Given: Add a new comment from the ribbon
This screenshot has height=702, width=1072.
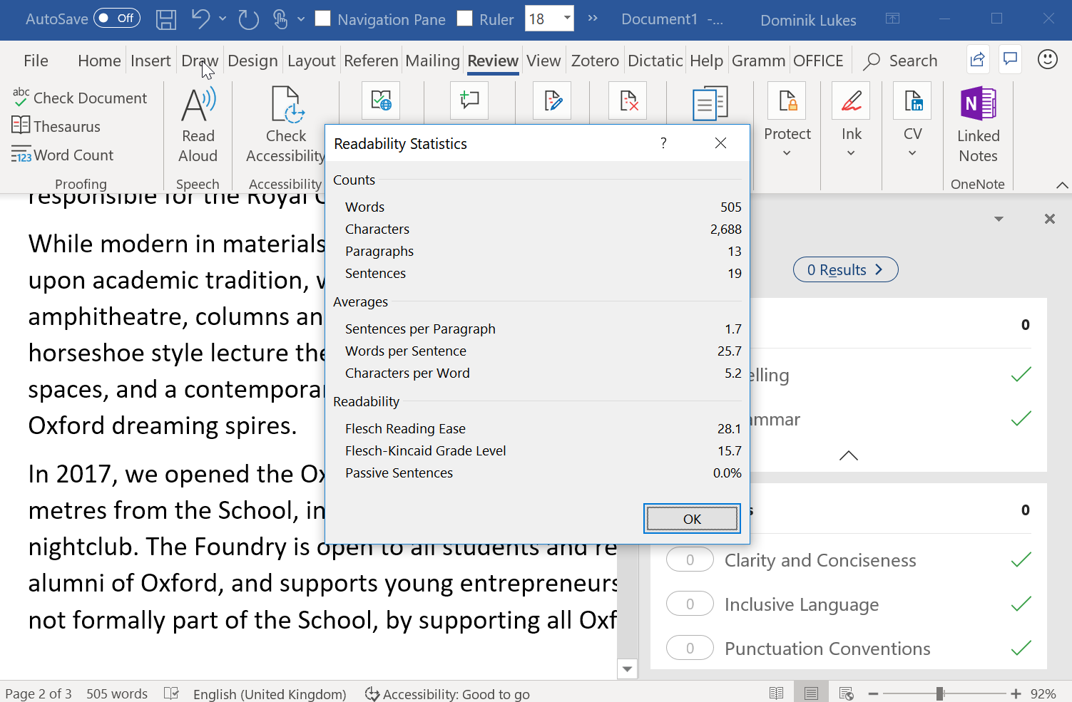Looking at the screenshot, I should pos(469,101).
